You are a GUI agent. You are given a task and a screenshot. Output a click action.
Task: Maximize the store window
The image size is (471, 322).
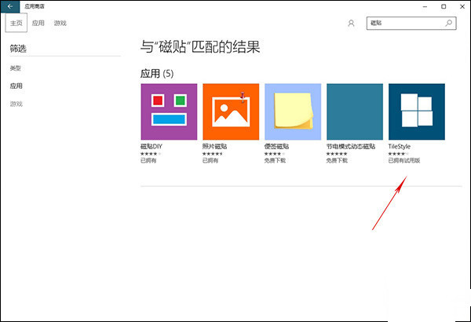[x=444, y=6]
